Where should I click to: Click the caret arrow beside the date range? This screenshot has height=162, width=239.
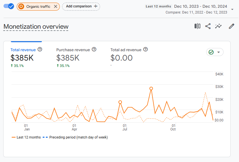point(232,10)
